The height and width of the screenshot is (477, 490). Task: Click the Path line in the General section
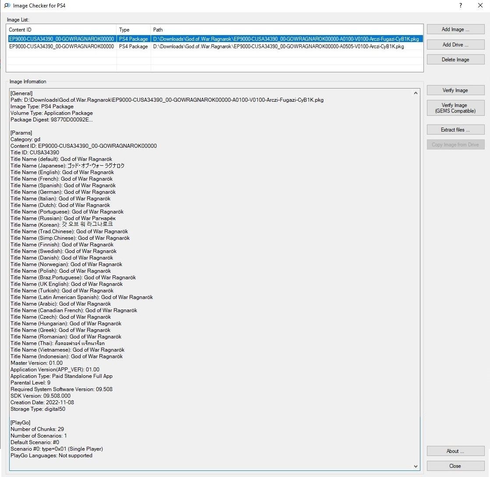click(167, 100)
